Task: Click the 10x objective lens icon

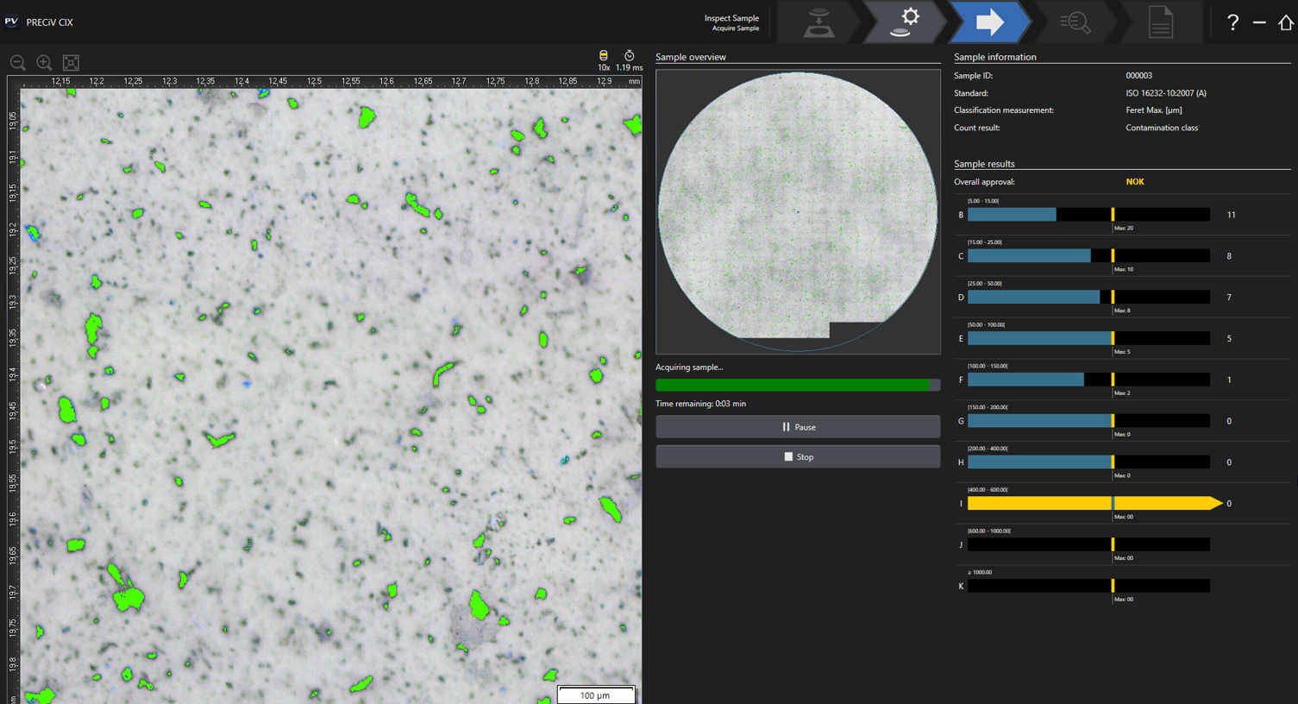Action: click(x=604, y=56)
